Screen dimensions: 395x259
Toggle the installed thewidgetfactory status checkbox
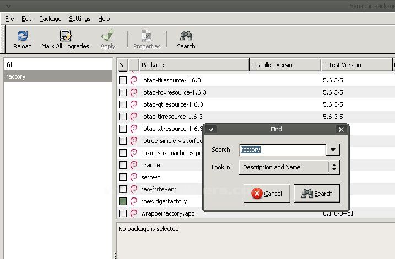tap(123, 201)
